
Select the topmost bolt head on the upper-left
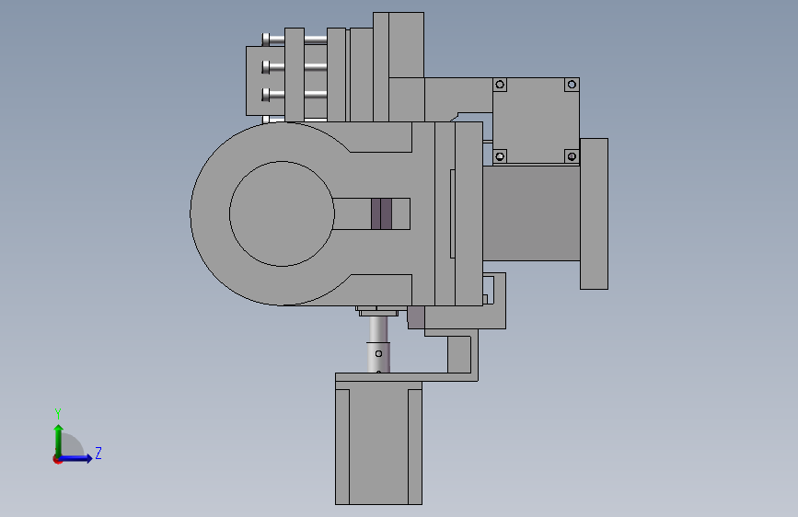pos(266,40)
